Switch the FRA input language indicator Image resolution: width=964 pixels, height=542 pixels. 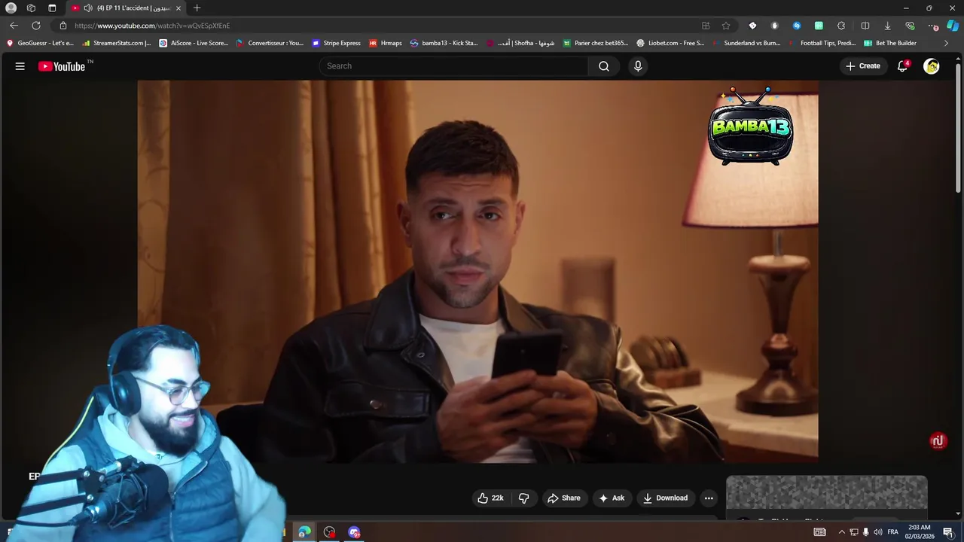click(892, 532)
